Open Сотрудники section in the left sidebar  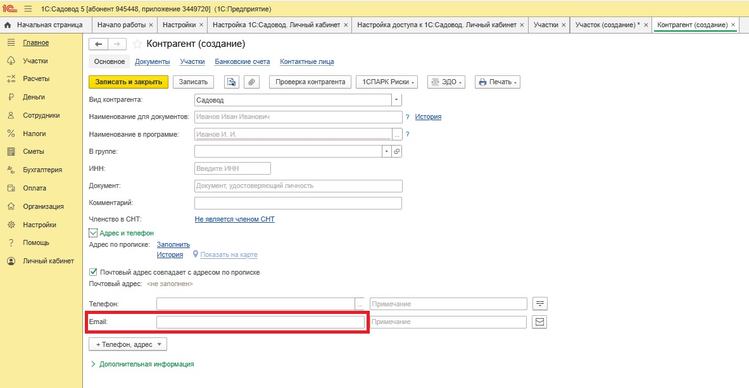(x=42, y=115)
